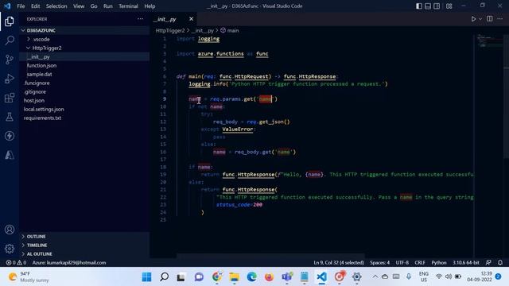The width and height of the screenshot is (509, 286).
Task: Open the lightning bolt activity bar view
Action: (x=10, y=136)
